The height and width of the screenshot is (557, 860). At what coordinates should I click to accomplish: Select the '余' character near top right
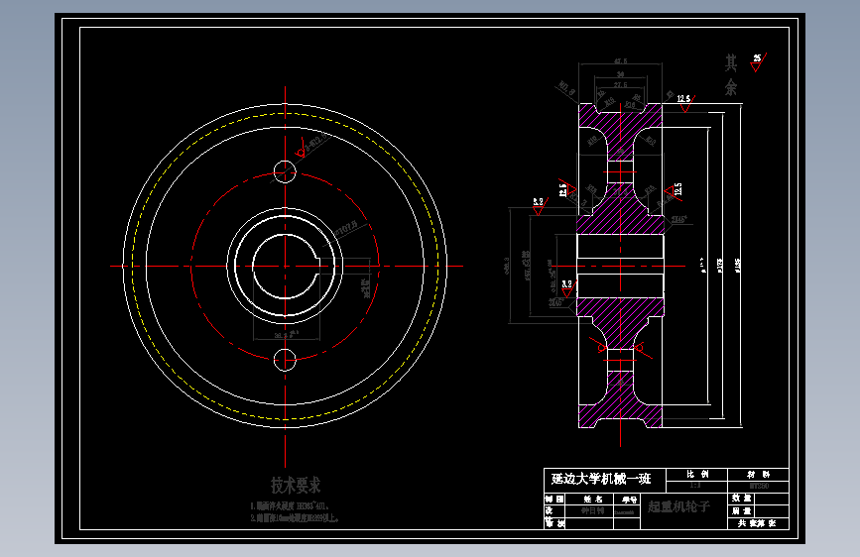click(731, 87)
